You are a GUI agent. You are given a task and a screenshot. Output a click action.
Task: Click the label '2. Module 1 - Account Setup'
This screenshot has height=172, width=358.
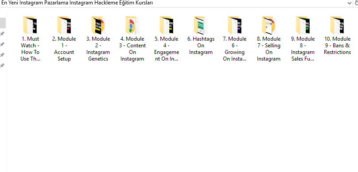pyautogui.click(x=64, y=49)
